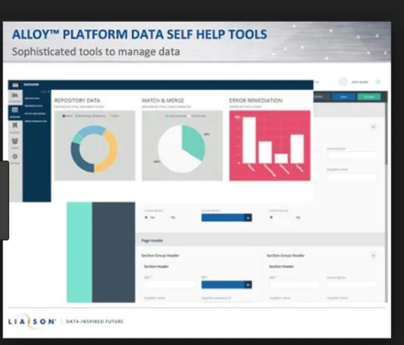Select Error Remediation in the navy submenu

click(x=36, y=121)
